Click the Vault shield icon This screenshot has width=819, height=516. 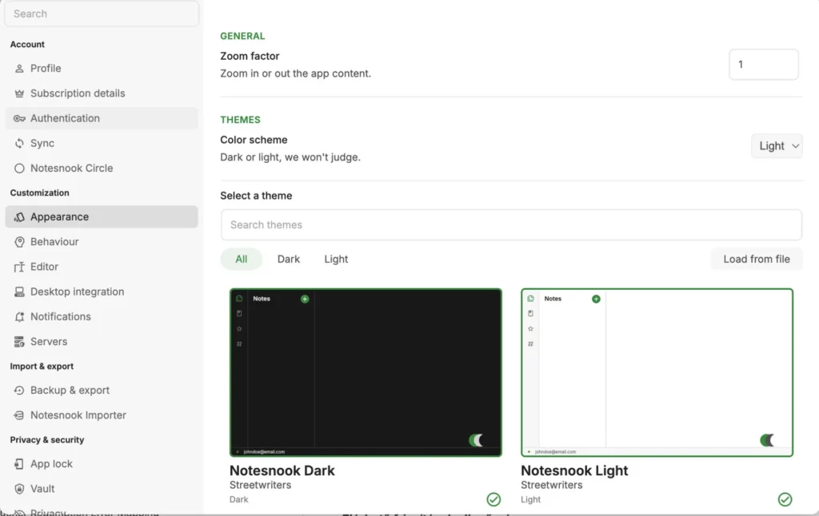tap(19, 489)
